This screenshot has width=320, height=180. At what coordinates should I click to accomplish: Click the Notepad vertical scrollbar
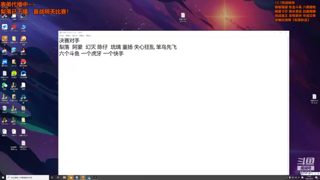tap(288, 106)
